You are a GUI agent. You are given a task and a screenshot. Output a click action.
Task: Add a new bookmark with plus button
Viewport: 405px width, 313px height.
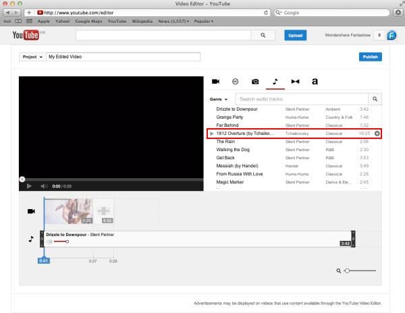click(x=29, y=13)
